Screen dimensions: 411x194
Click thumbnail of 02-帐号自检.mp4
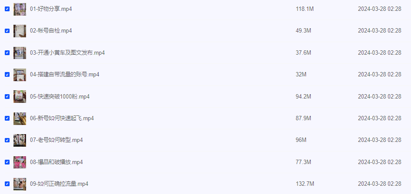pos(20,31)
